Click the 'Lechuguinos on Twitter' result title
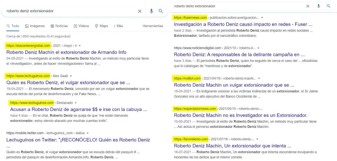337x161 pixels. point(78,140)
